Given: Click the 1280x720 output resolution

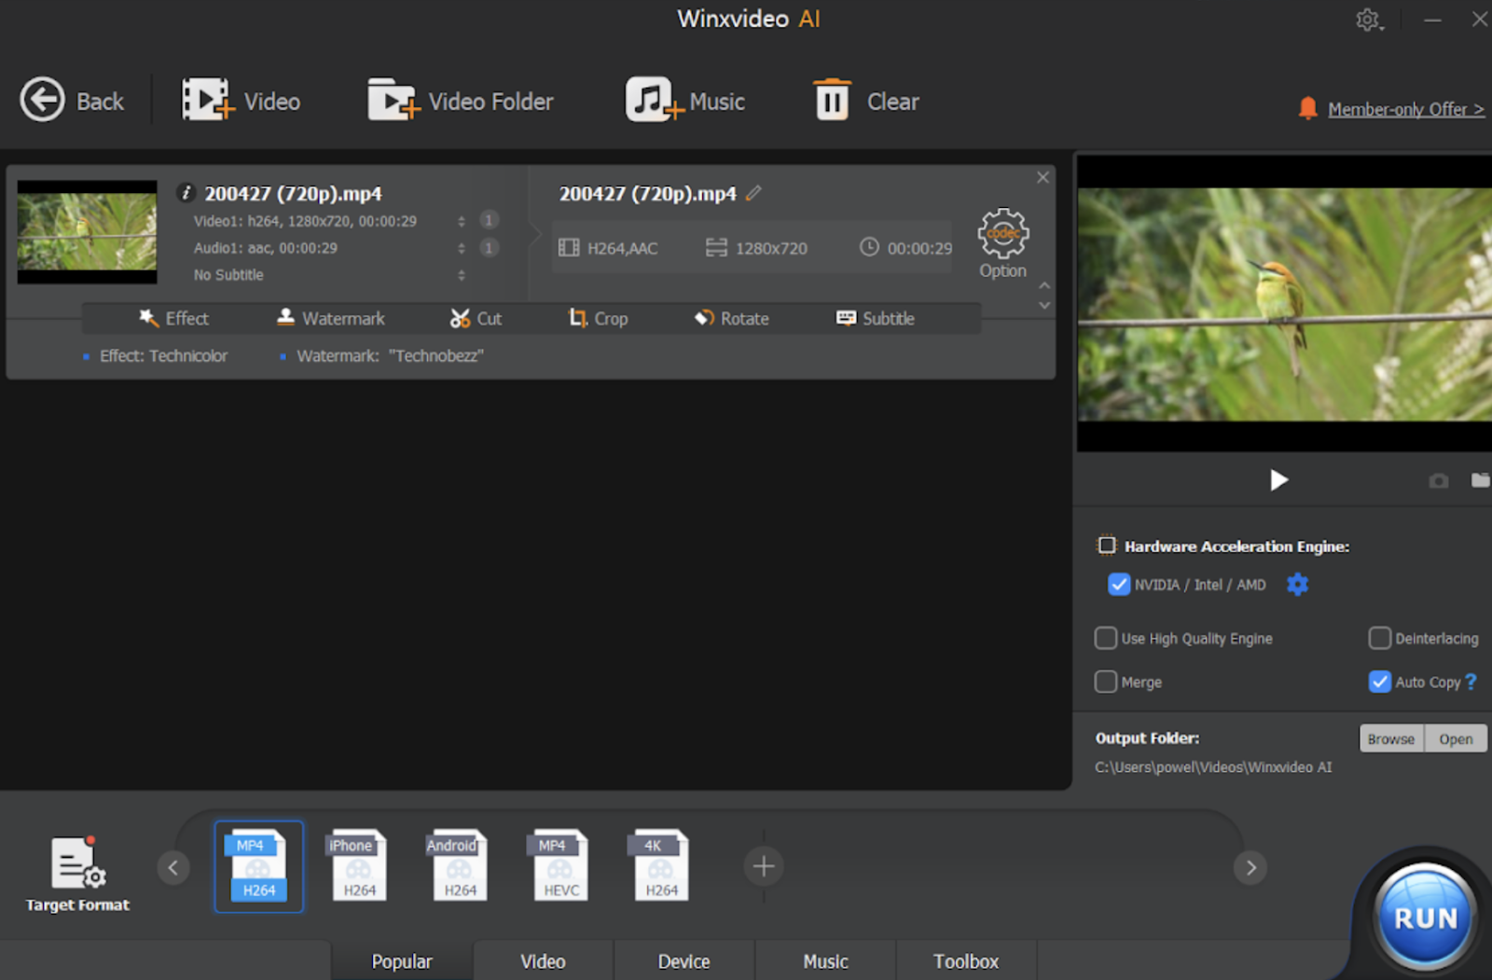Looking at the screenshot, I should coord(756,248).
